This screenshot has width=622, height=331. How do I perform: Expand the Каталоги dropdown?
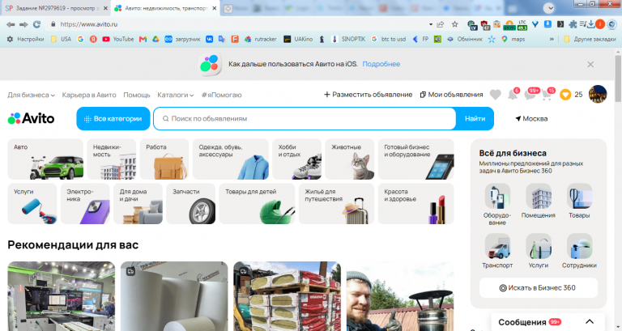coord(175,95)
